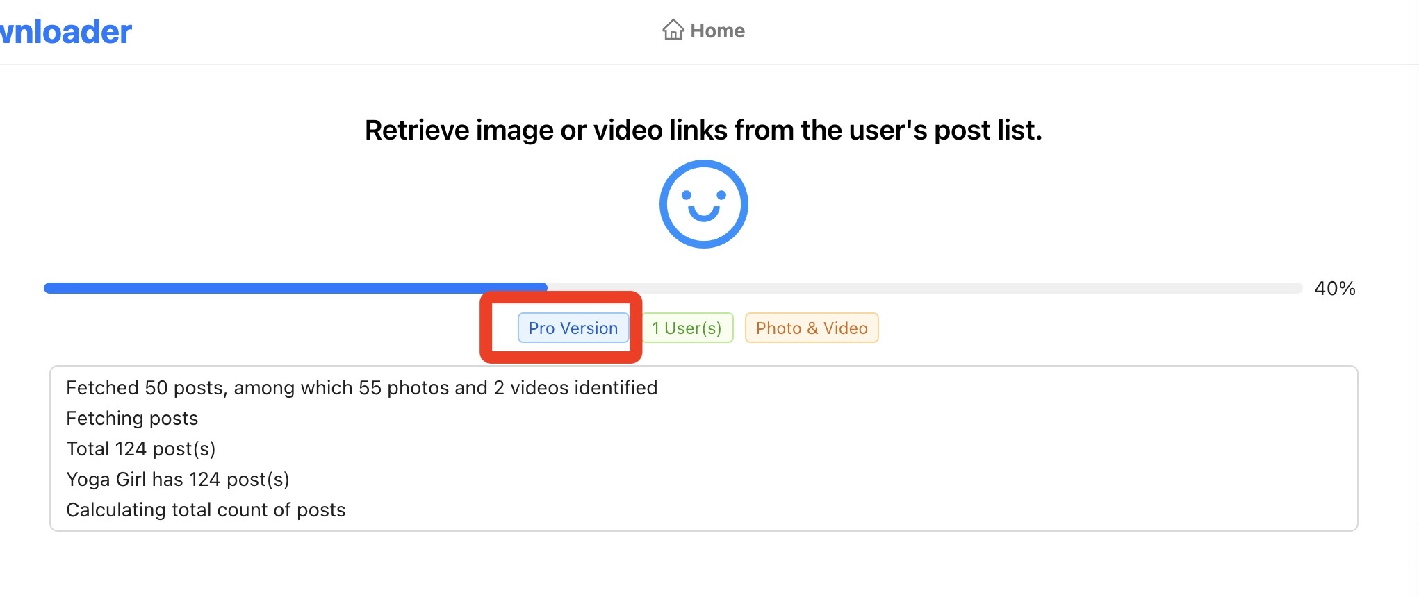Click the 40% progress percentage label
This screenshot has height=597, width=1419.
(1334, 288)
